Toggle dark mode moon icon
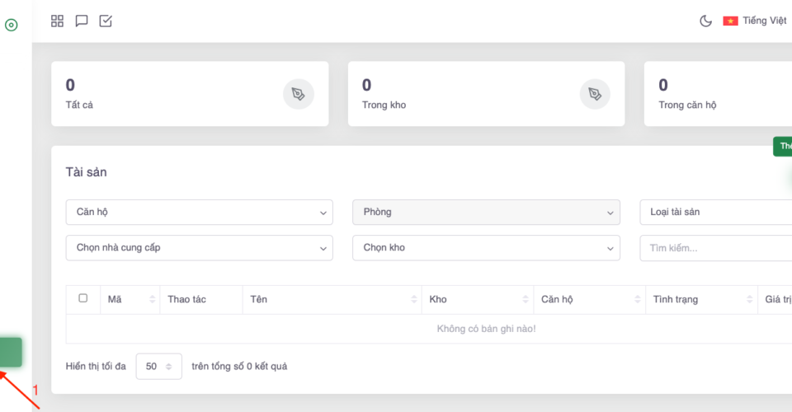The height and width of the screenshot is (412, 792). point(705,21)
